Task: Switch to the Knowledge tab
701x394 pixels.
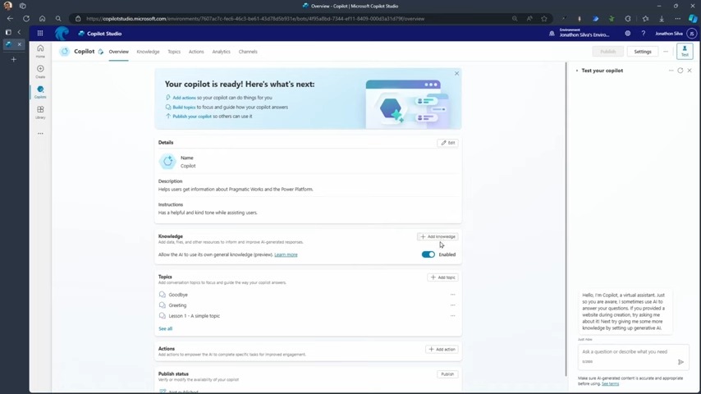Action: [148, 52]
